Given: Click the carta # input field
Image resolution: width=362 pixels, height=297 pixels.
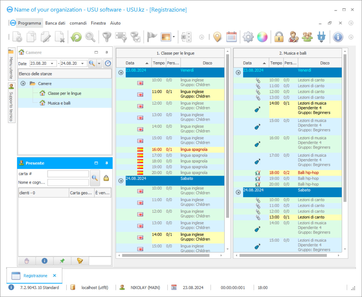Looking at the screenshot, I should pos(68,174).
